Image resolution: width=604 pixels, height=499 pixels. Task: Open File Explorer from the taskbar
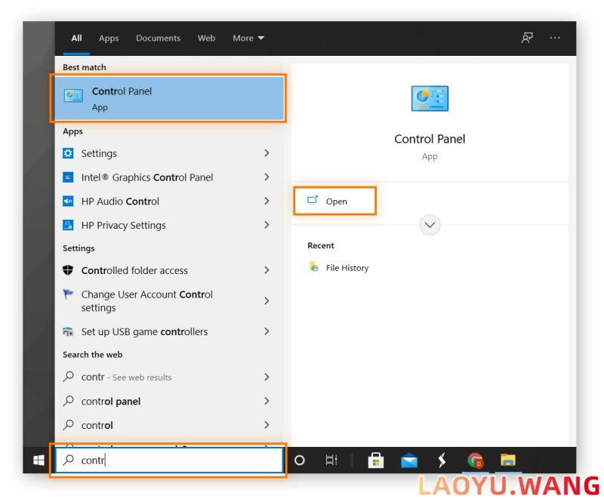point(507,460)
